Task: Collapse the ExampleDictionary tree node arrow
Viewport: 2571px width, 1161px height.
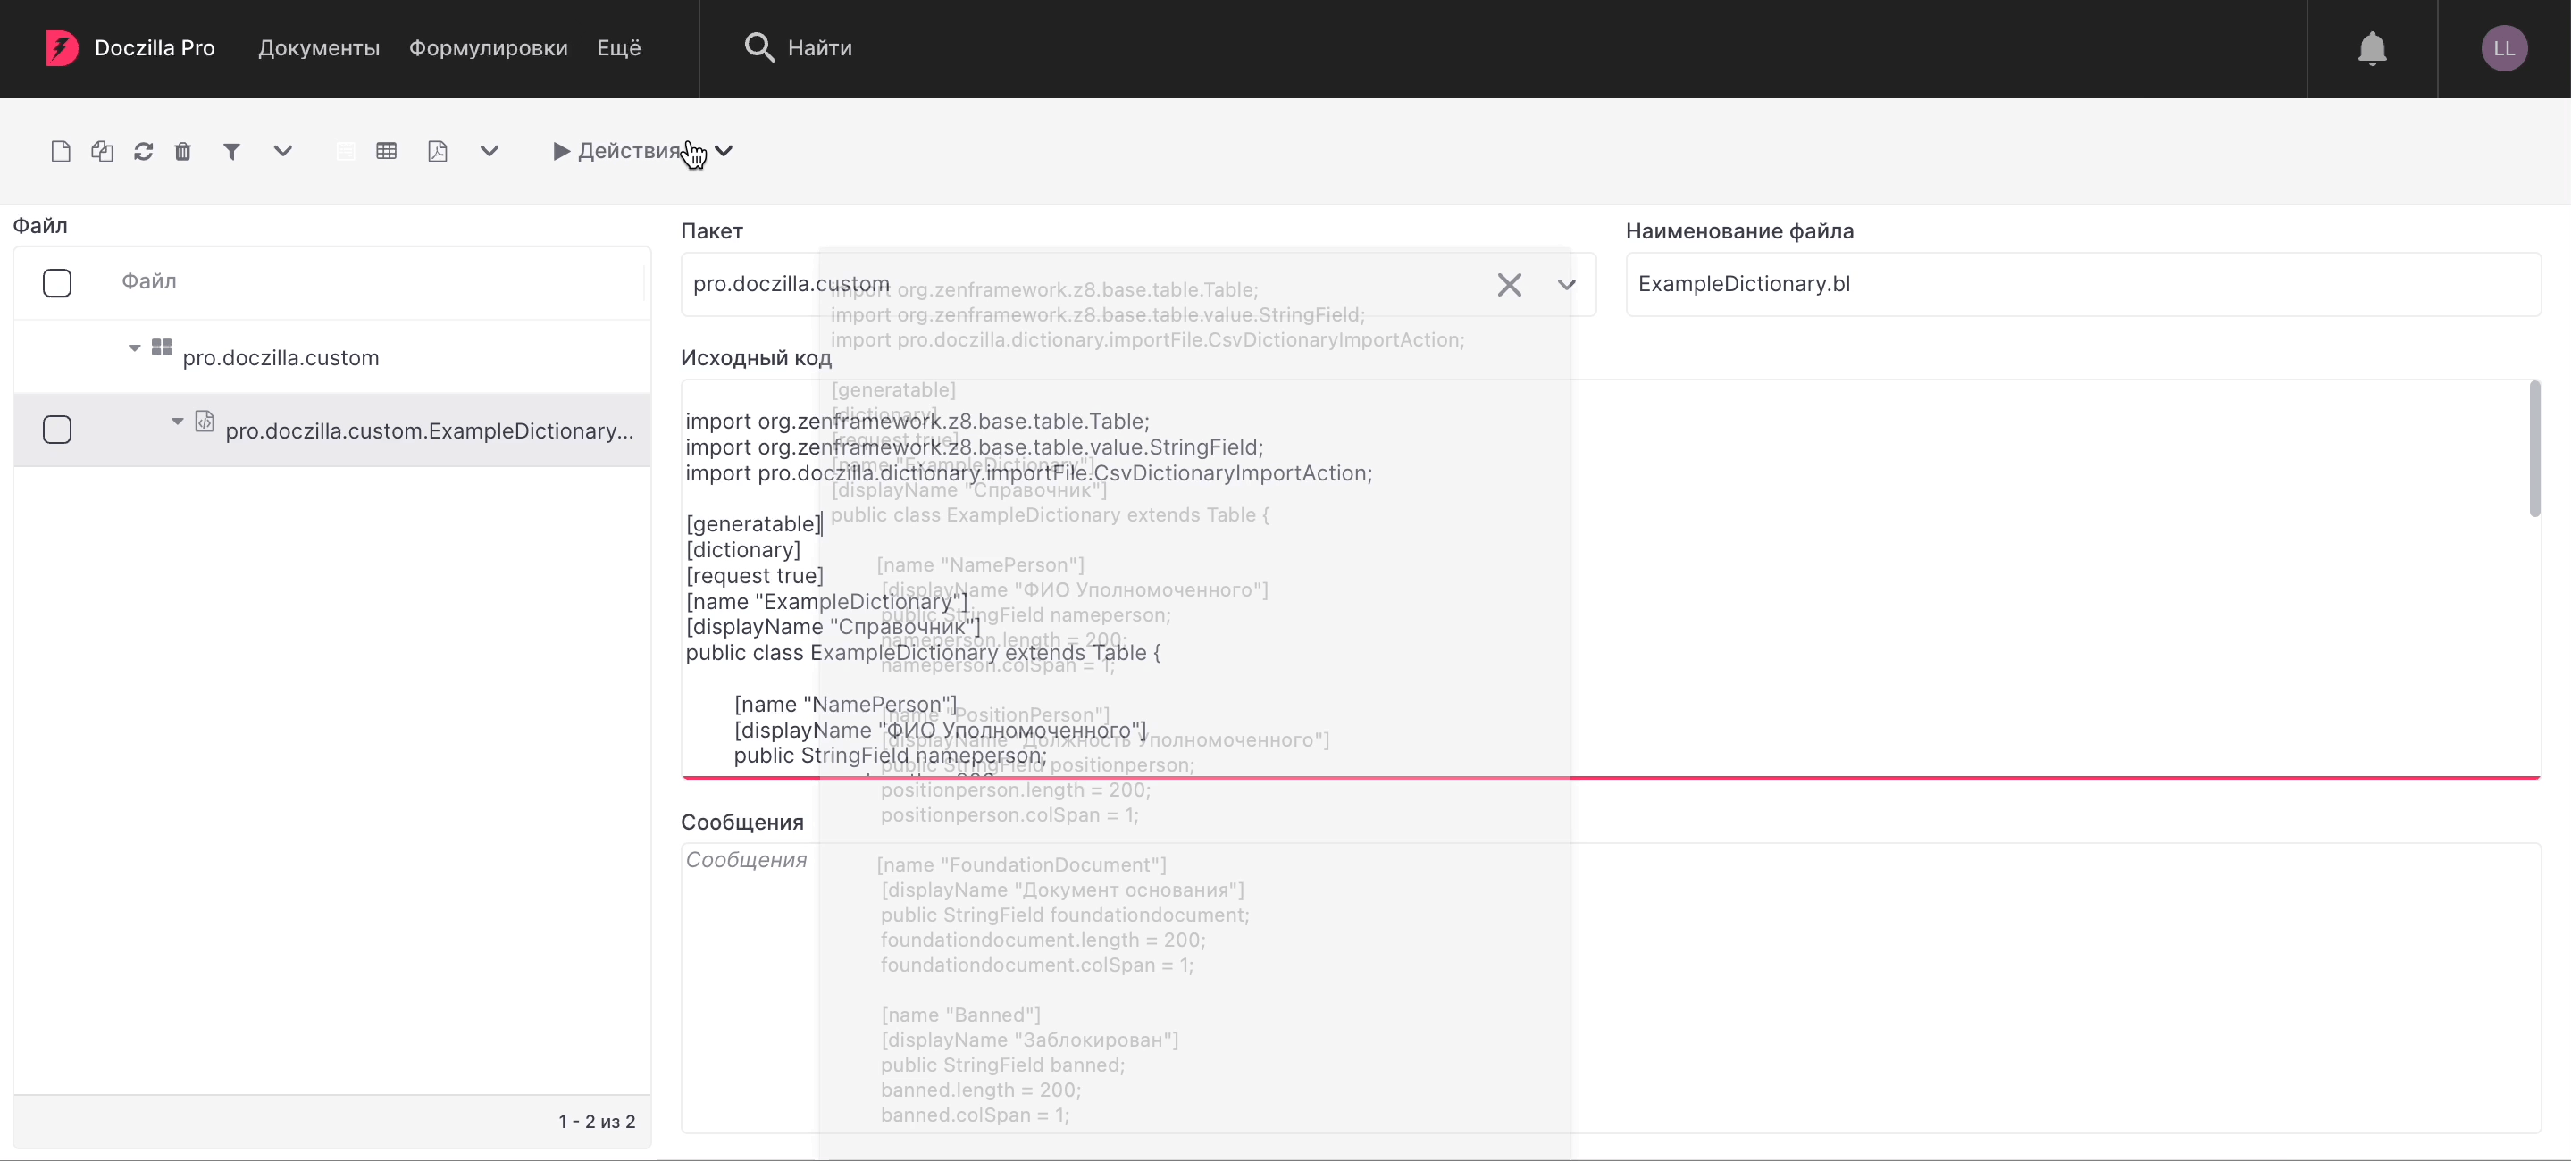Action: [177, 421]
